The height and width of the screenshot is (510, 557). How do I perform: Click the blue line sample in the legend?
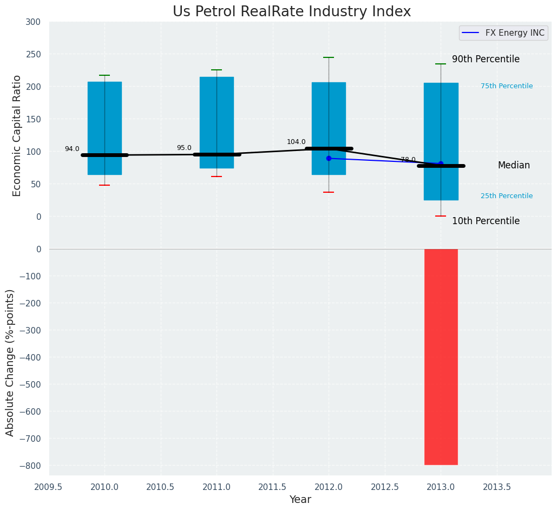(471, 33)
